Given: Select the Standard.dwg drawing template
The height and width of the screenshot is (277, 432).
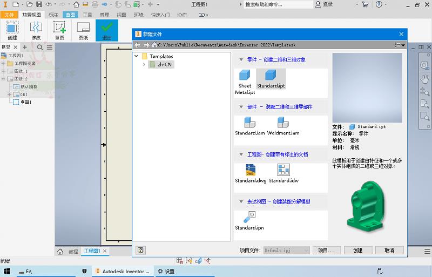Looking at the screenshot, I should (x=251, y=174).
